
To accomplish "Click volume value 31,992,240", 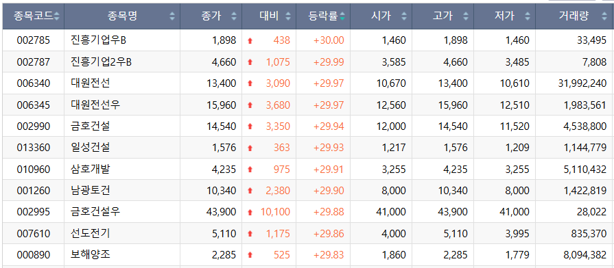I will pos(582,83).
